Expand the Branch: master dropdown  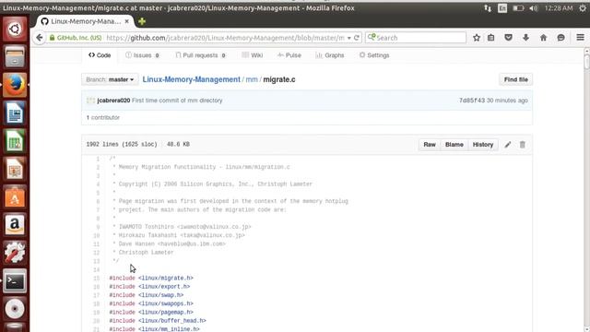coord(110,79)
